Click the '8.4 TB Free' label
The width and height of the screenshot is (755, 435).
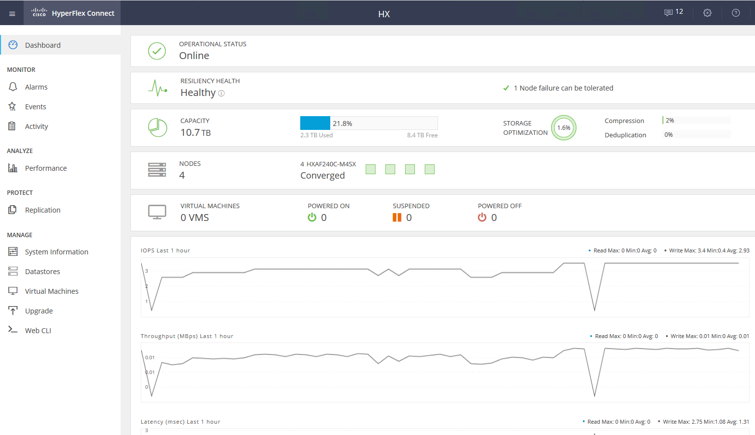(x=422, y=135)
